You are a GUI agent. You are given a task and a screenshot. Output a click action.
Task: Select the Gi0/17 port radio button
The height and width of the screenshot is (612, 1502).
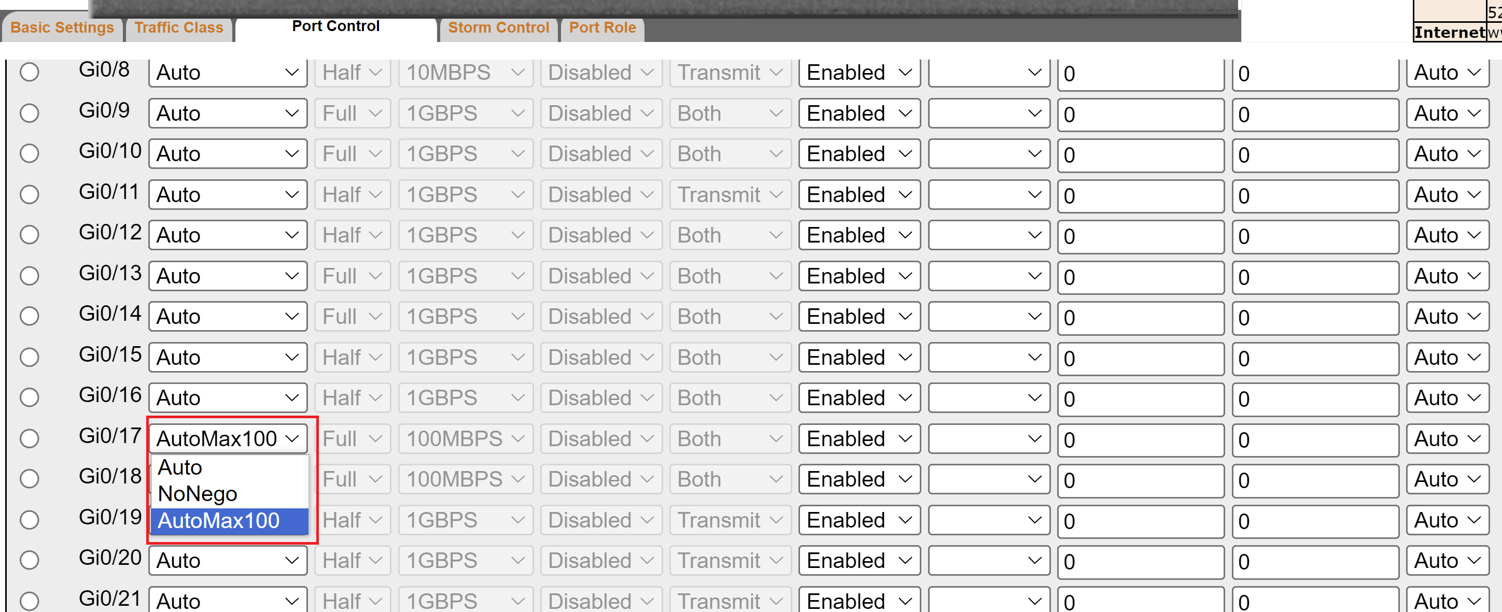point(29,438)
